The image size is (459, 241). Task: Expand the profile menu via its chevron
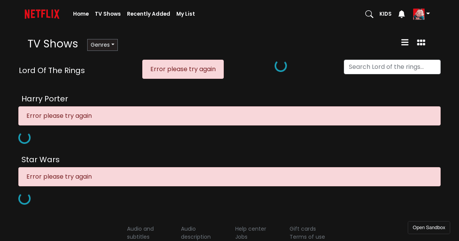428,14
